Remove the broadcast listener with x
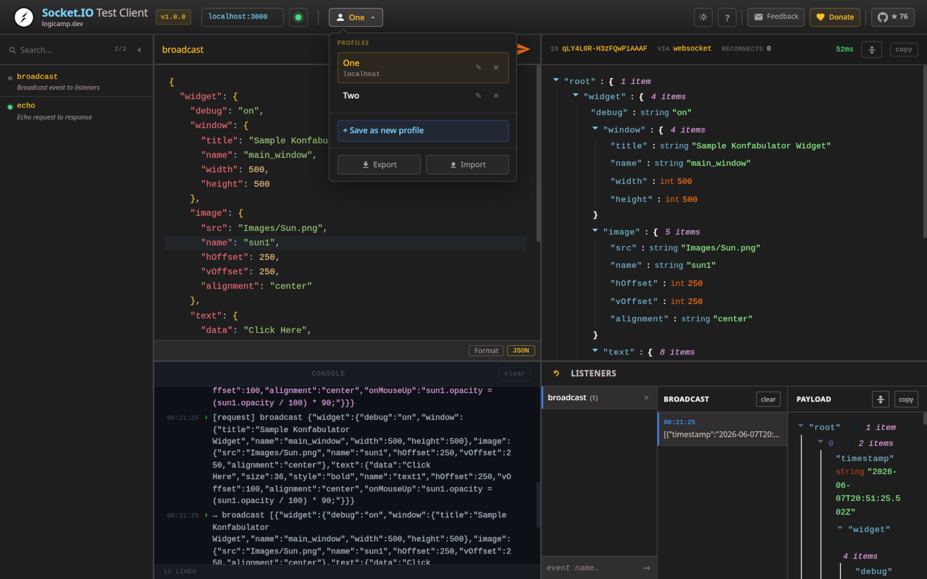This screenshot has width=927, height=579. pyautogui.click(x=646, y=397)
